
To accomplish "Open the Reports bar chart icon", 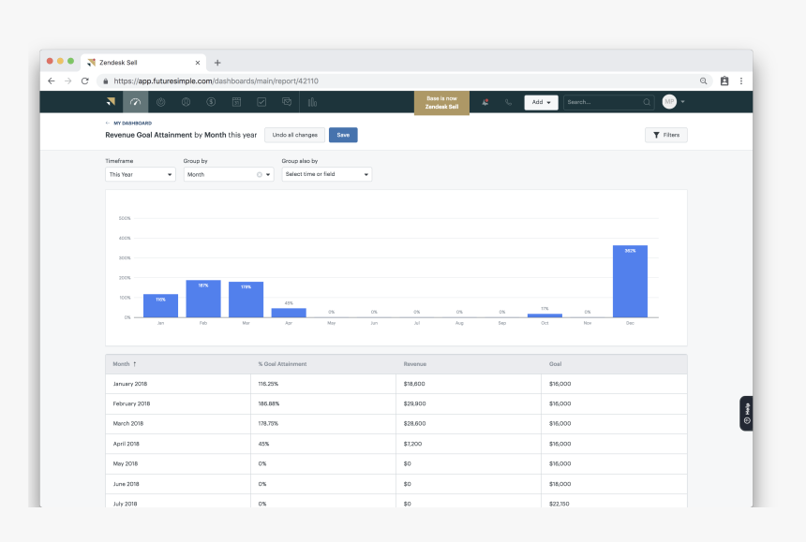I will pos(312,102).
